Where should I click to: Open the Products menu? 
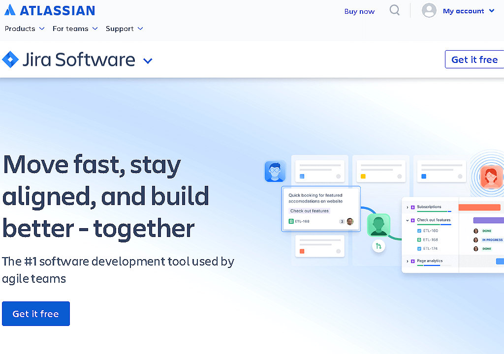(25, 29)
